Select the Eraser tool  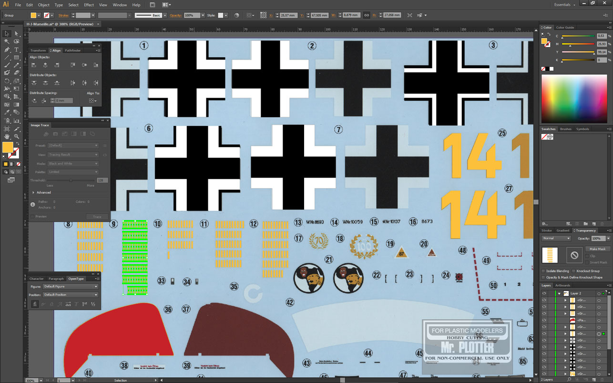[17, 73]
